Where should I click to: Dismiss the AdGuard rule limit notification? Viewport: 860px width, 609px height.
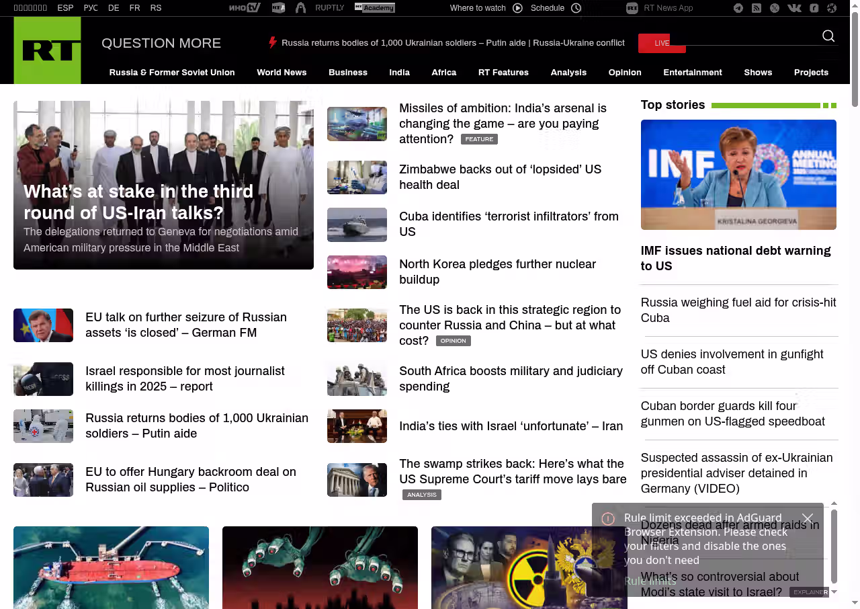[808, 518]
